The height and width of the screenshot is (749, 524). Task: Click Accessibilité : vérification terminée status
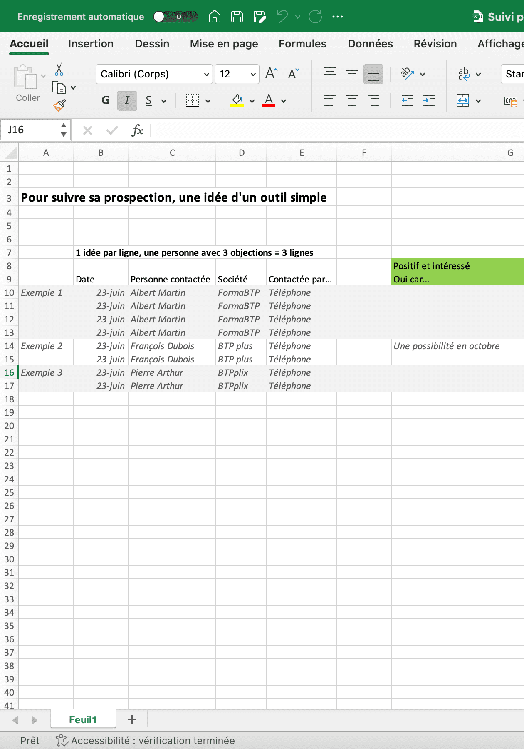145,740
